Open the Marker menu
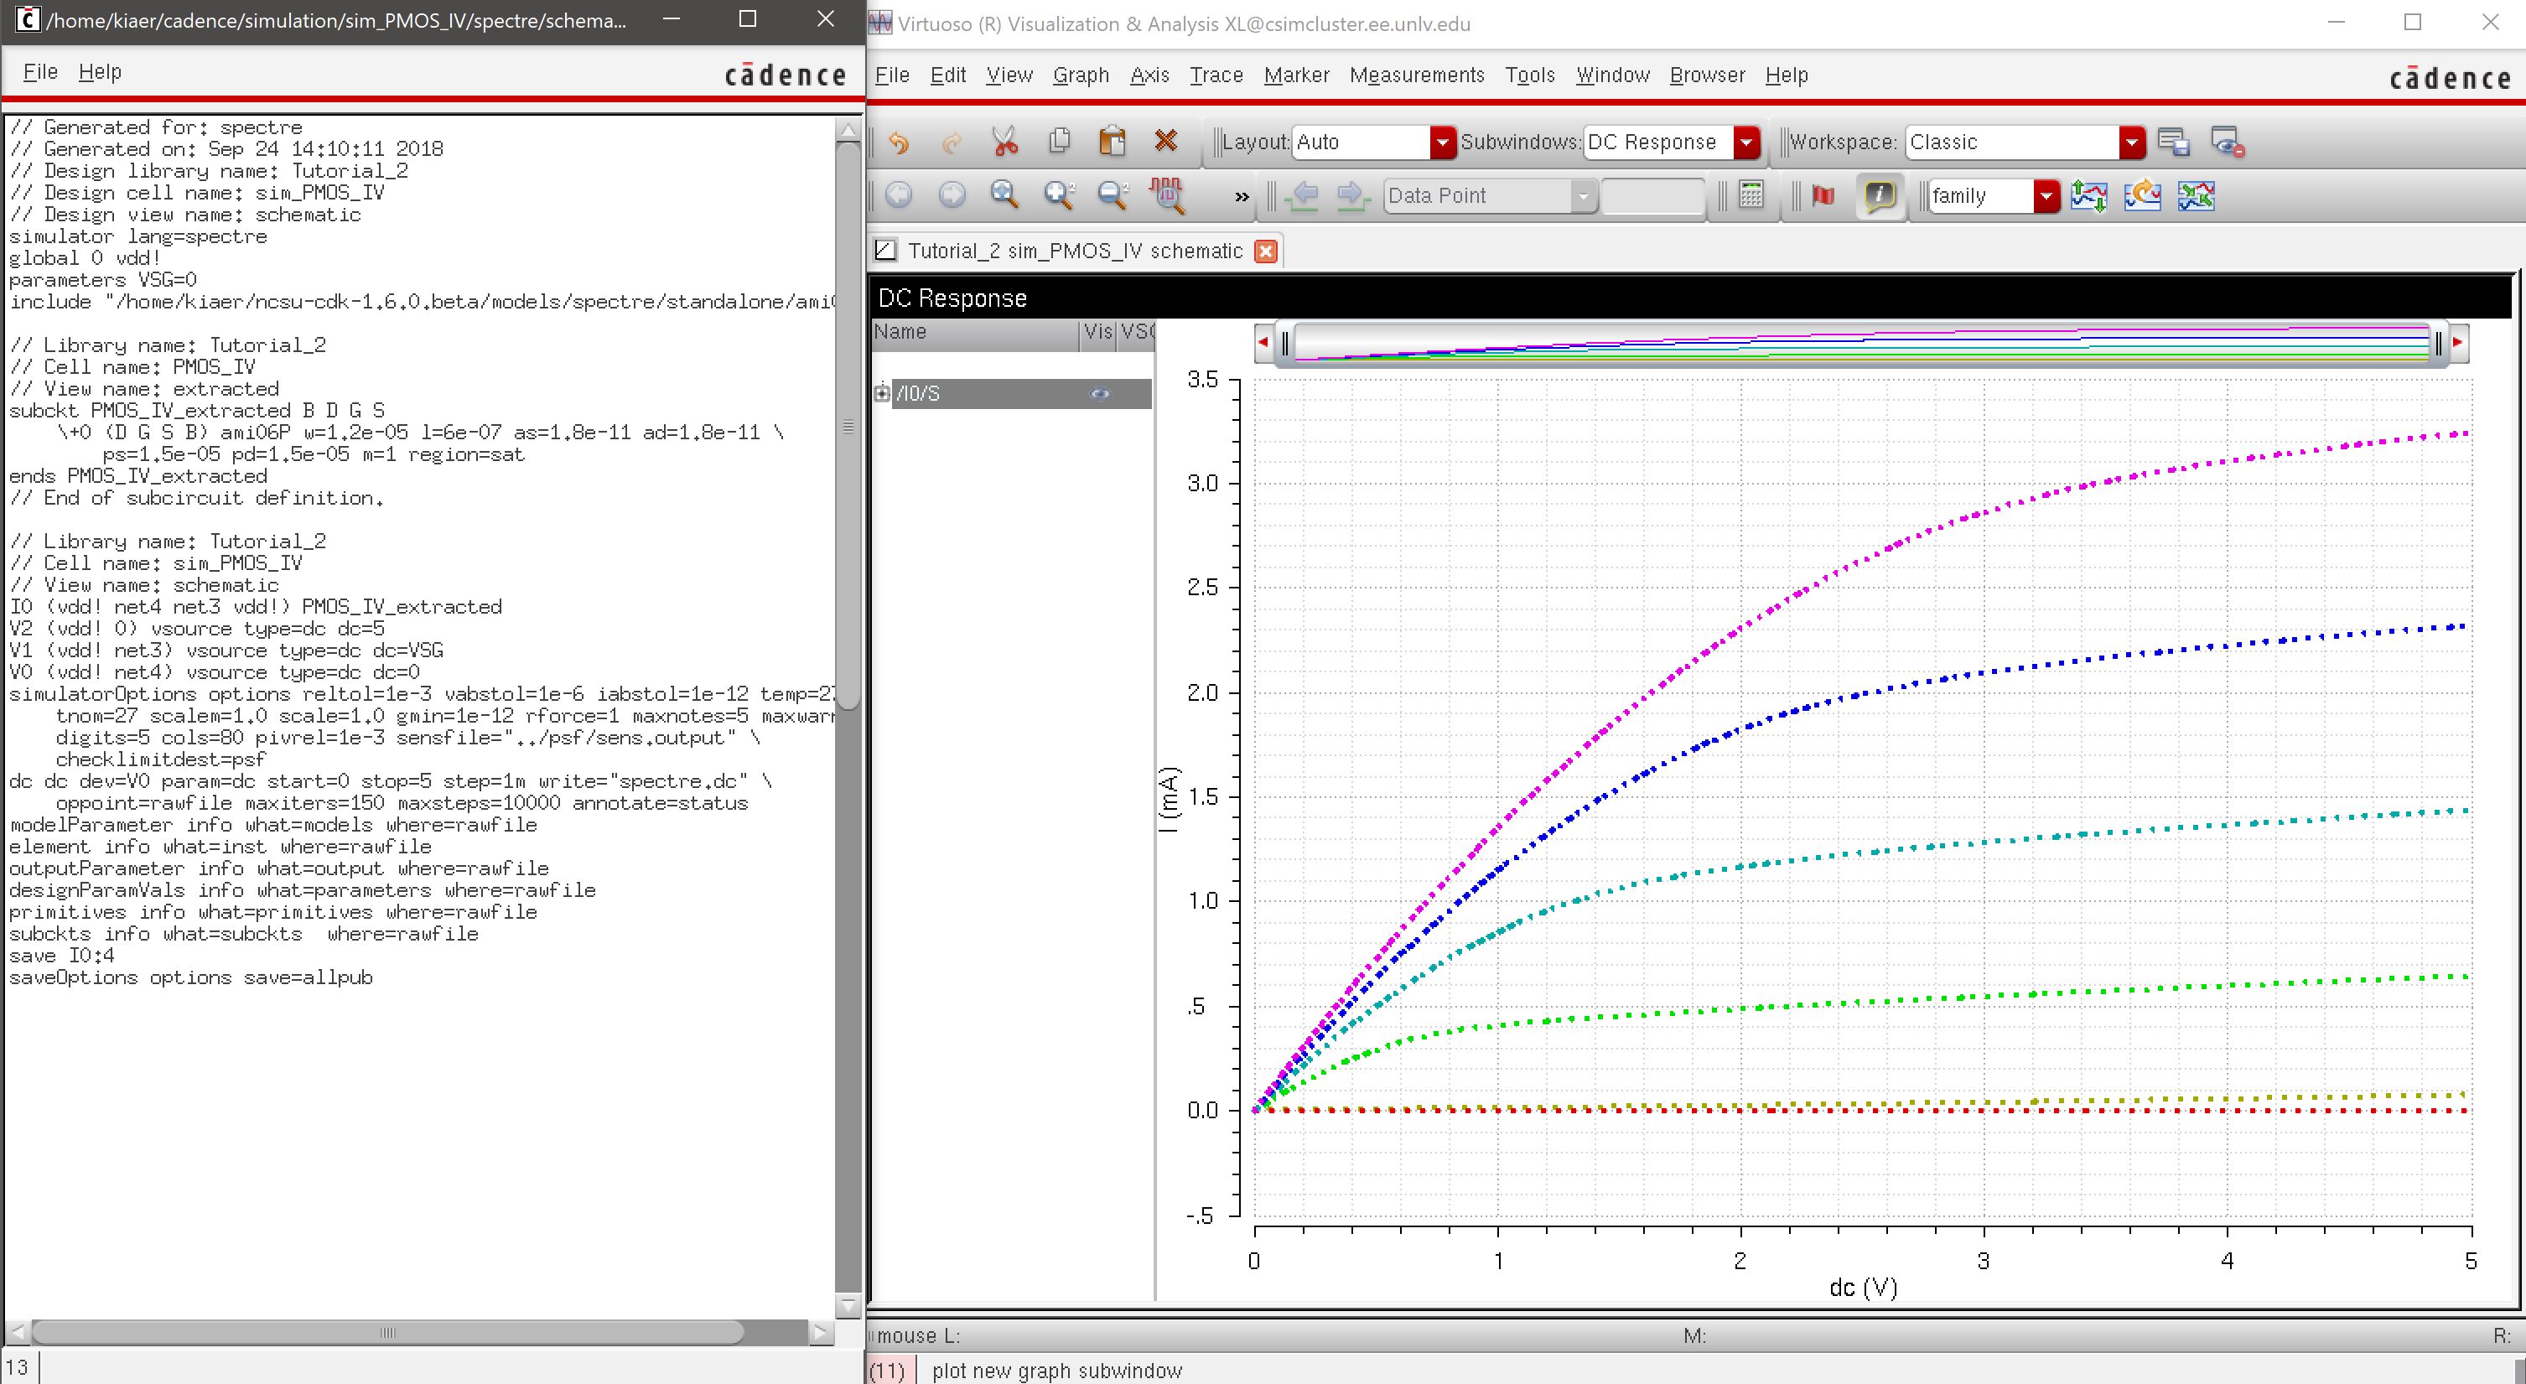Image resolution: width=2526 pixels, height=1384 pixels. click(x=1296, y=75)
